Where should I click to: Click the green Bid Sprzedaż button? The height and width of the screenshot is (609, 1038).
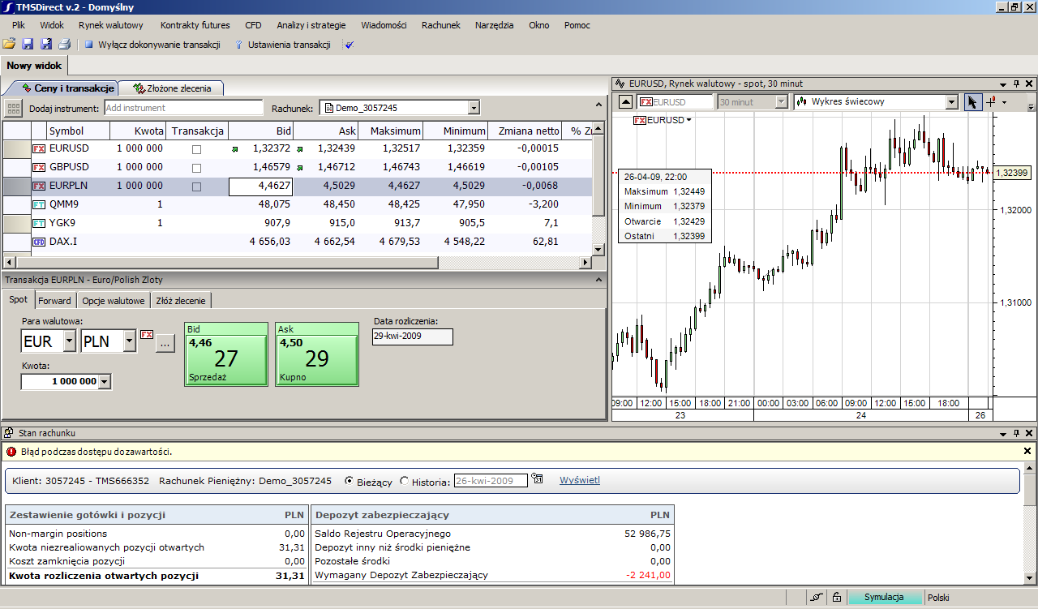coord(226,354)
